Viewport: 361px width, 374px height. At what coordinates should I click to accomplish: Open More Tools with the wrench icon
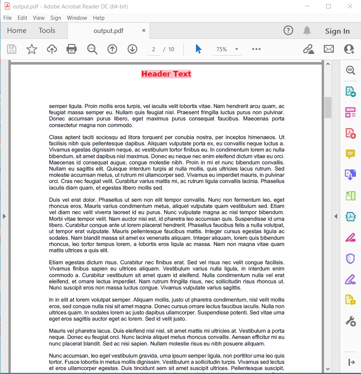point(350,321)
